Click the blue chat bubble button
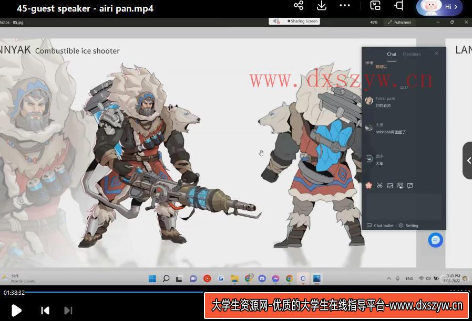The image size is (472, 321). coord(435,240)
